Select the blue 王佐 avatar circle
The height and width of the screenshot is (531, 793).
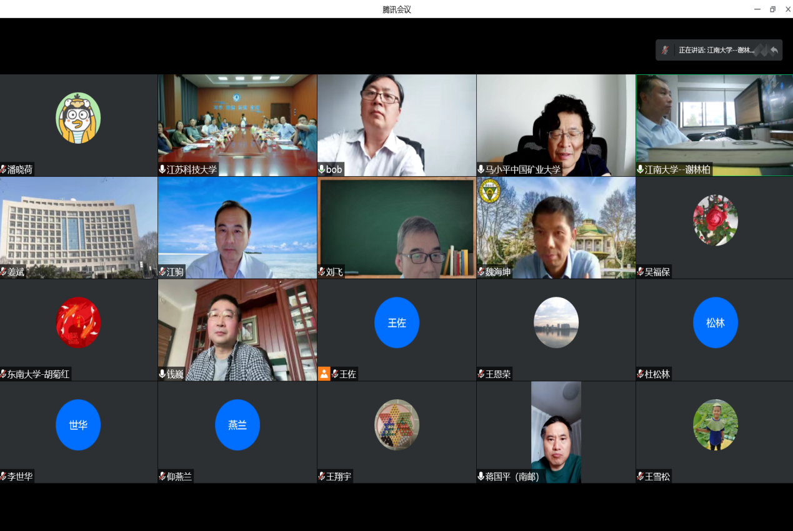pos(397,323)
